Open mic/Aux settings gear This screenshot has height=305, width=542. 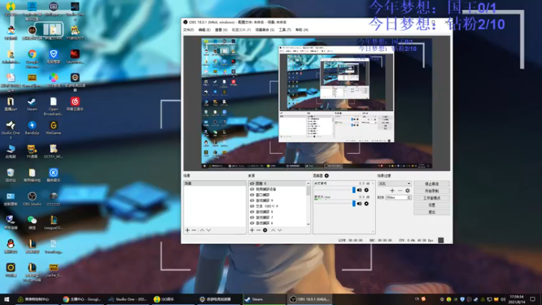[x=367, y=204]
